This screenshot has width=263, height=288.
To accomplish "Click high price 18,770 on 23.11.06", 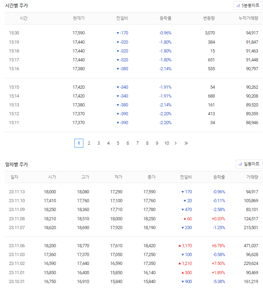I will pyautogui.click(x=83, y=245).
